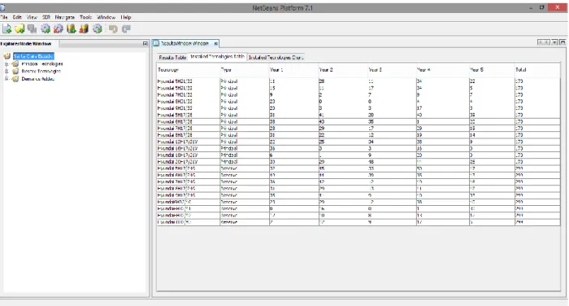Open the Navigate menu
Screen dimensions: 569x306
tap(64, 17)
